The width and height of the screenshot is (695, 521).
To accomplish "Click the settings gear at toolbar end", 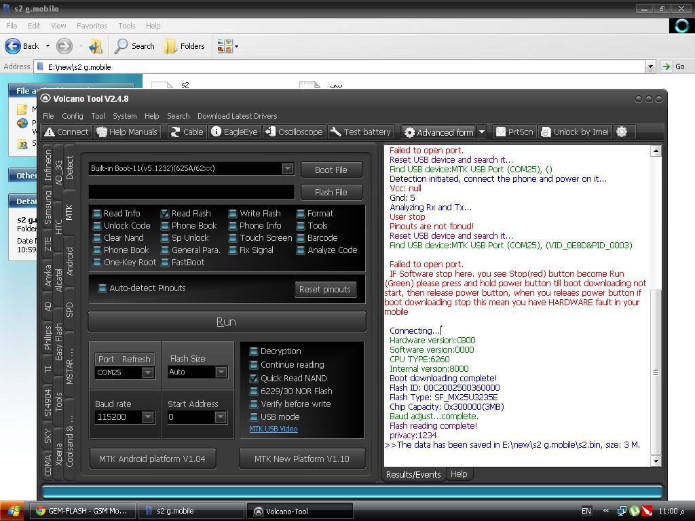I will [x=622, y=132].
